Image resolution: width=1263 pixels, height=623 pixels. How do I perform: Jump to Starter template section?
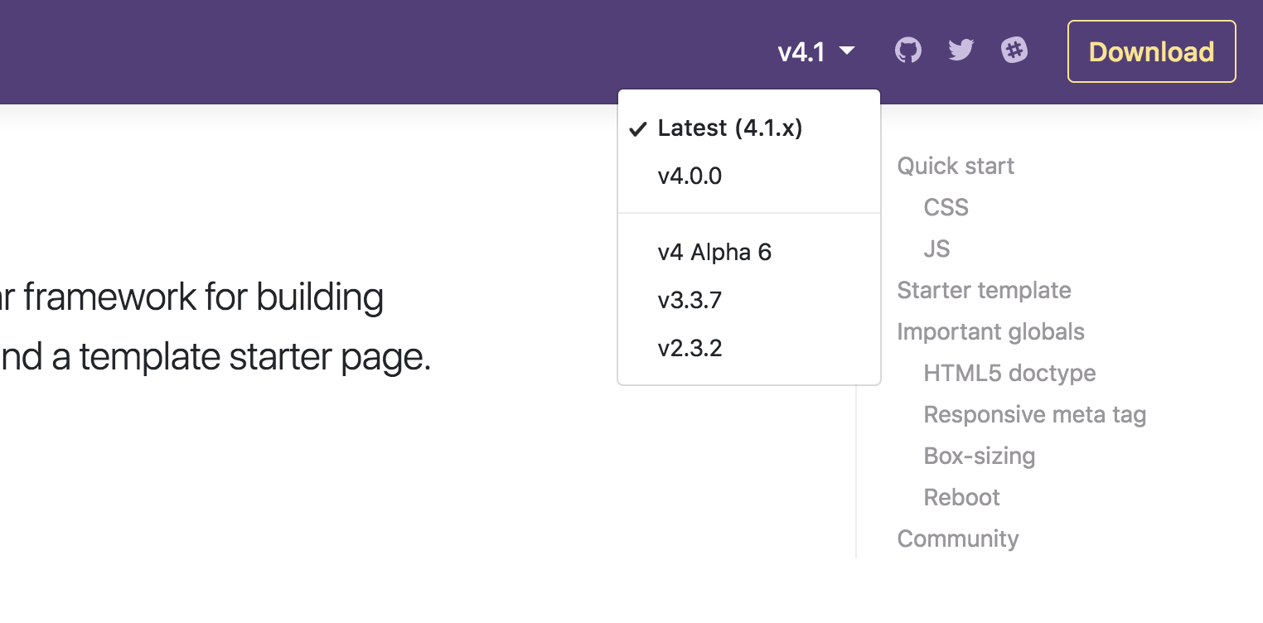[984, 290]
